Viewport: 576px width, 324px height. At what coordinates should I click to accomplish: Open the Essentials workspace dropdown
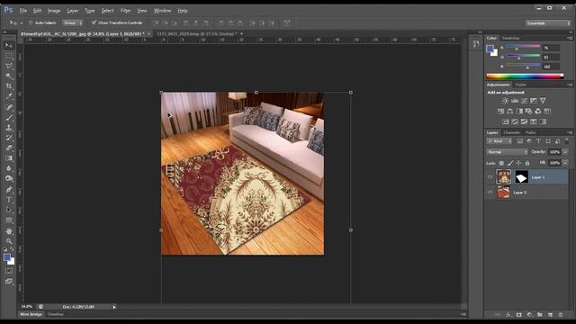pyautogui.click(x=547, y=23)
